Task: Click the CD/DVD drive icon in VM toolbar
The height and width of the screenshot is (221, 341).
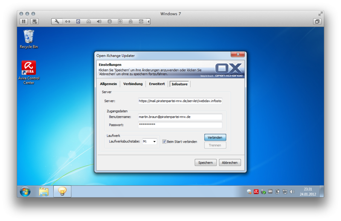Action: (x=89, y=22)
